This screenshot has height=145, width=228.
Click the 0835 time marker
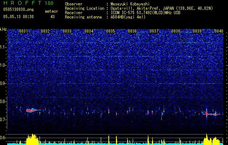pos(111,31)
